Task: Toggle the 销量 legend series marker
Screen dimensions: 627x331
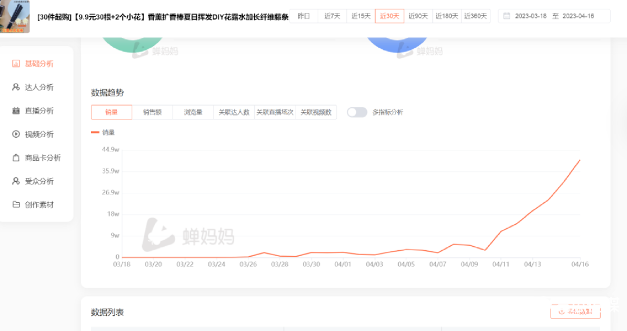Action: pyautogui.click(x=95, y=132)
